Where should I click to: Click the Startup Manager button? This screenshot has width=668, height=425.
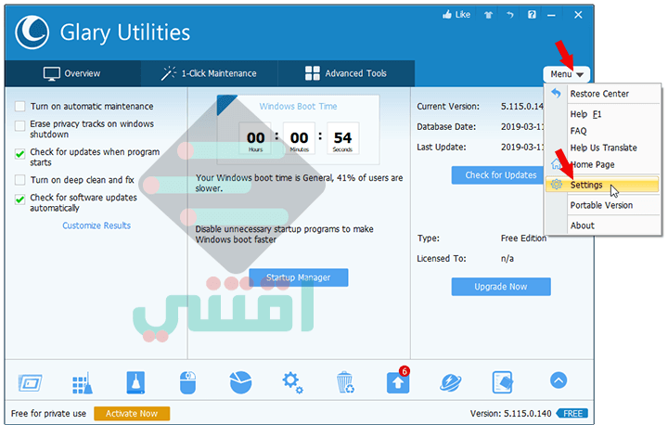tap(298, 277)
